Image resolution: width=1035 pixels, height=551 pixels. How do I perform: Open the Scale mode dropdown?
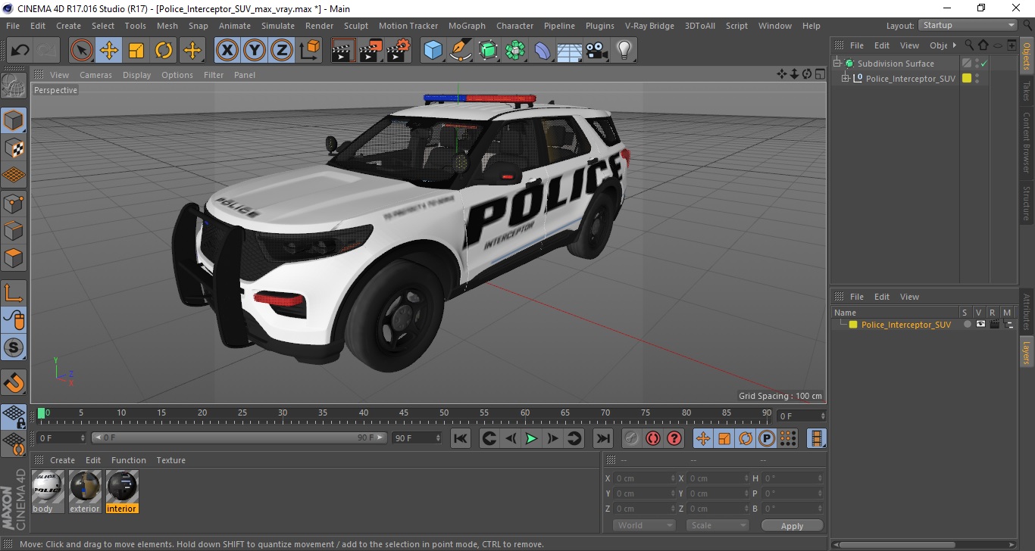click(x=717, y=525)
